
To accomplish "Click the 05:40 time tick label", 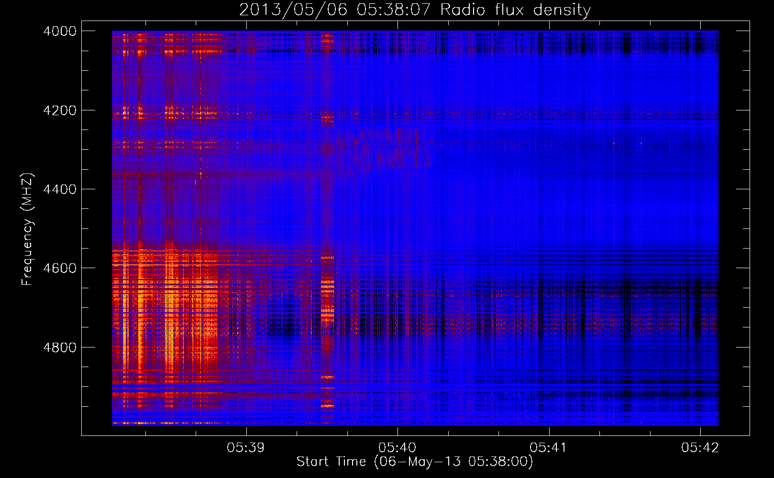I will [398, 448].
